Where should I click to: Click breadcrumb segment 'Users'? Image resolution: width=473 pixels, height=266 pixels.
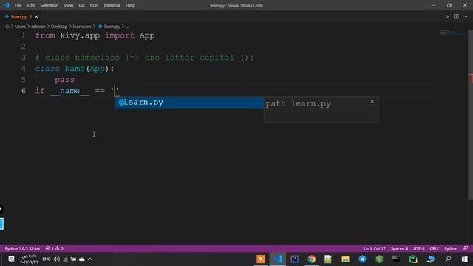[x=20, y=27]
